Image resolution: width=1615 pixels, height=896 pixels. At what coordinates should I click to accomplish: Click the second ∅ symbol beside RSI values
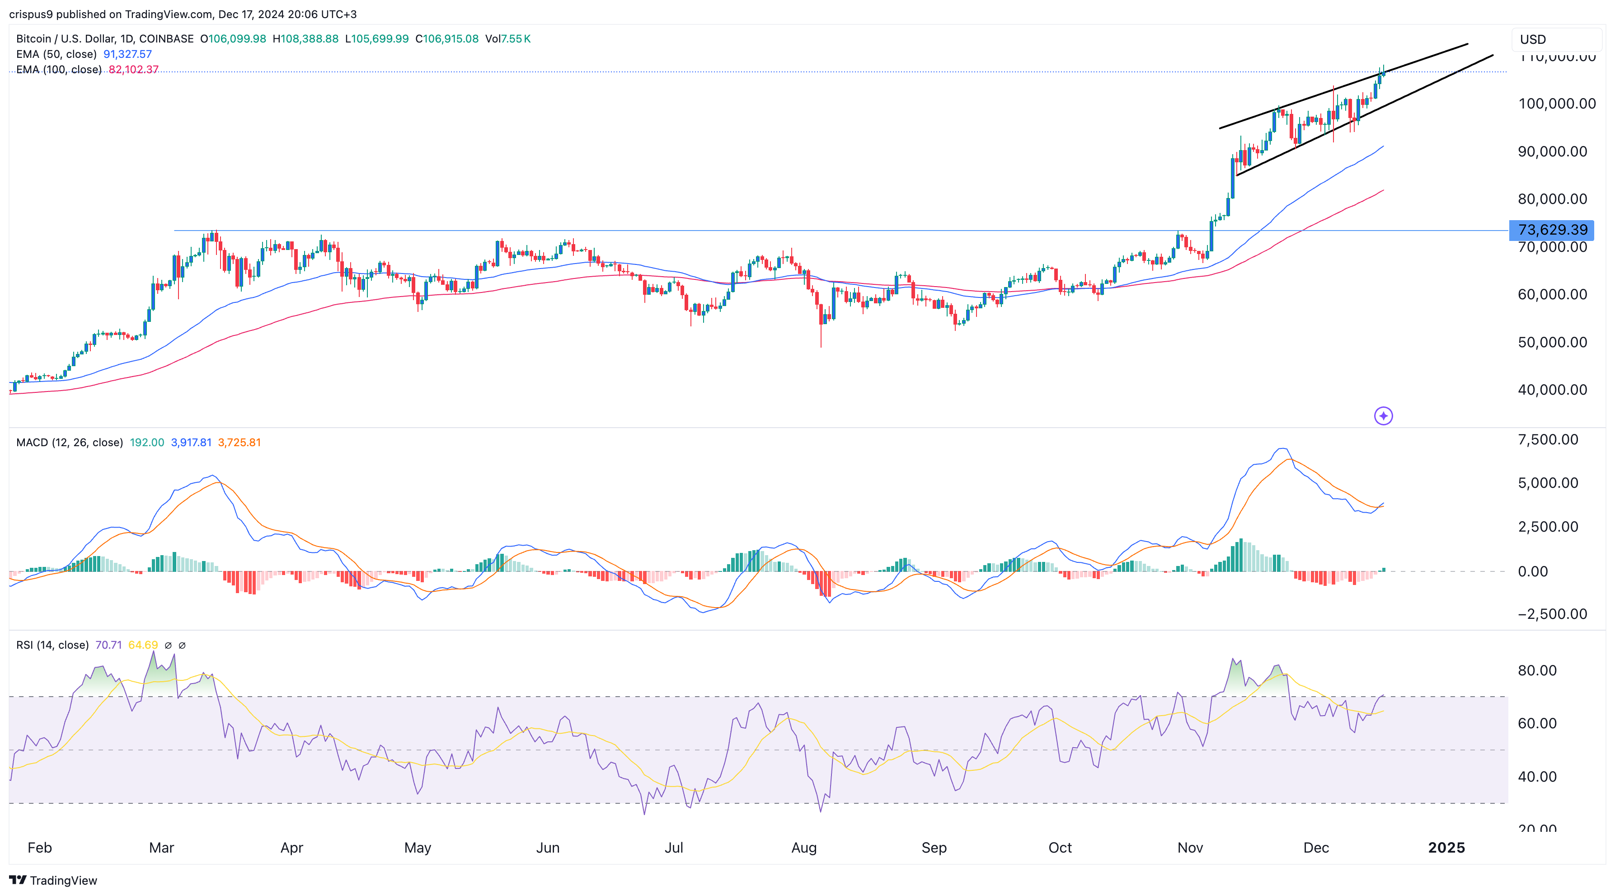pos(182,645)
